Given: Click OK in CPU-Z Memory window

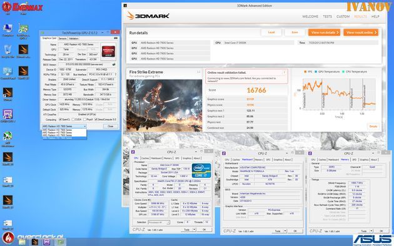Looking at the screenshot, I should (x=381, y=231).
